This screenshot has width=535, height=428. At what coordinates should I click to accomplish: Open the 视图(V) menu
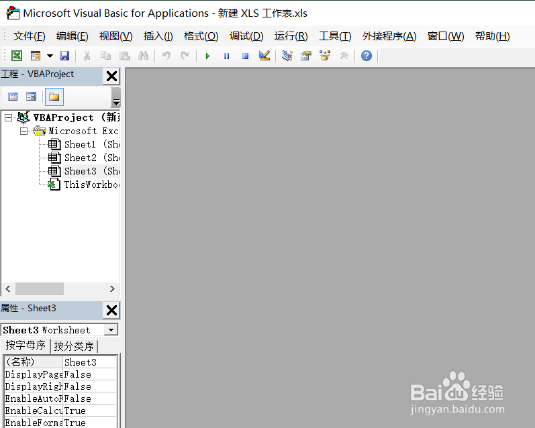click(x=115, y=36)
